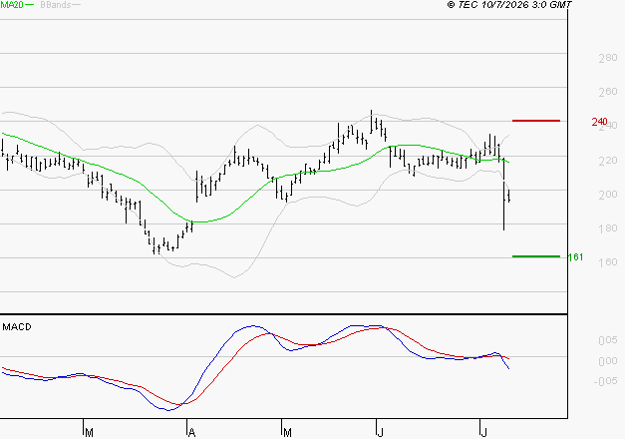Click the BBands legend label
This screenshot has width=625, height=439.
56,5
